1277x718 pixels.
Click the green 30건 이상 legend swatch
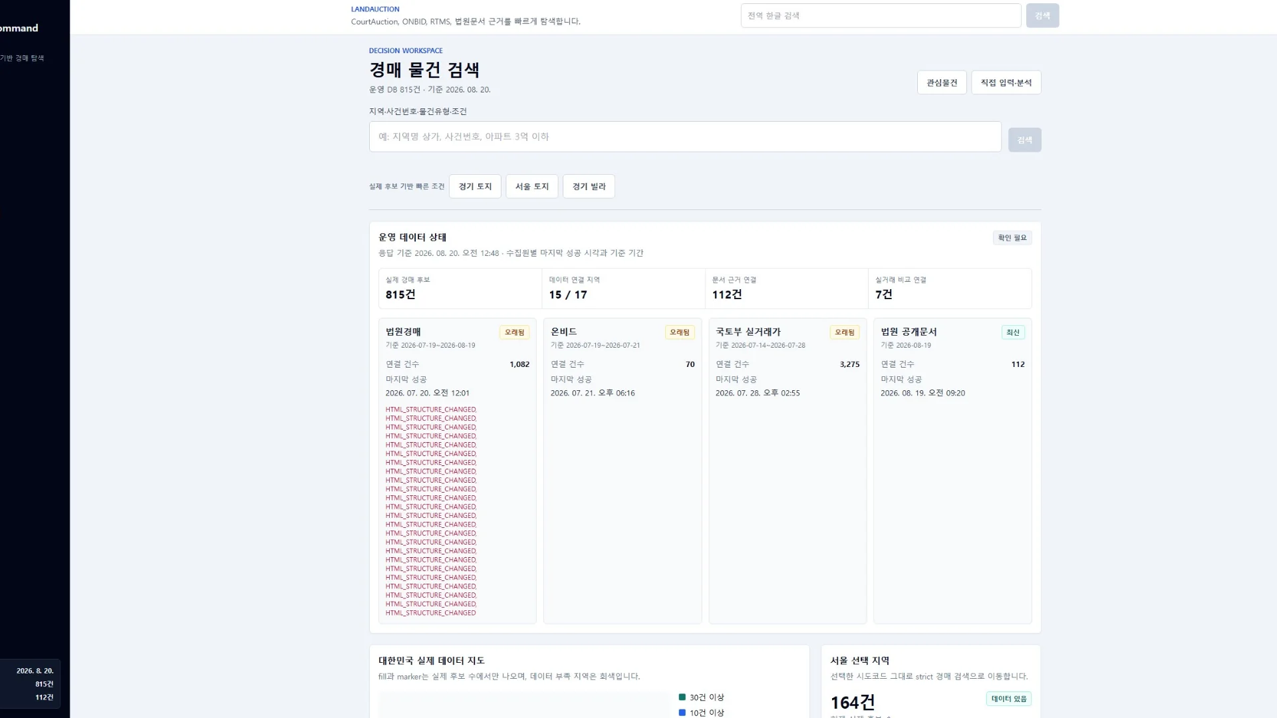click(682, 697)
